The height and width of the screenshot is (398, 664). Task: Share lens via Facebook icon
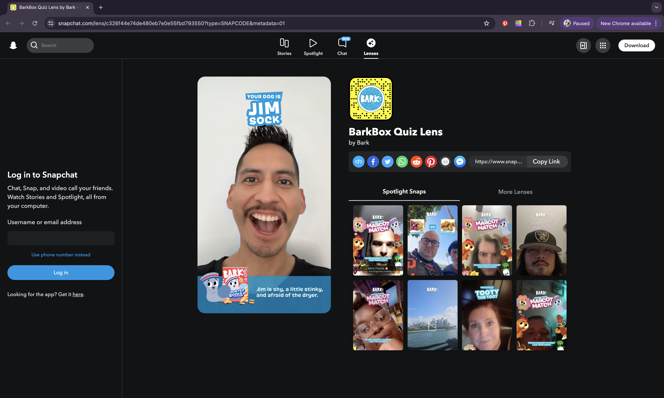point(373,162)
